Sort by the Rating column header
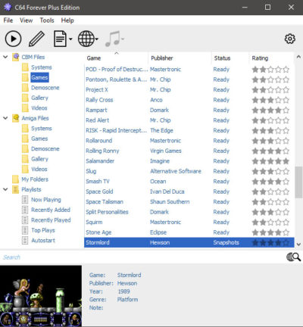The height and width of the screenshot is (327, 303). 272,58
